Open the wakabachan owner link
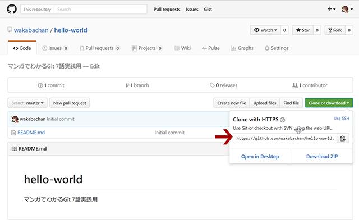Image resolution: width=359 pixels, height=223 pixels. point(31,30)
